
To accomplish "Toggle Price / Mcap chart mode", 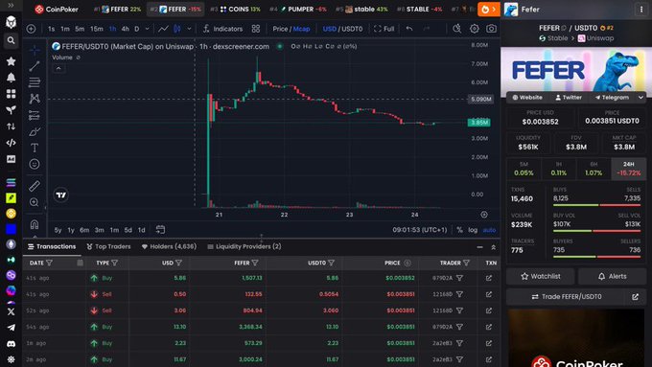I will point(291,29).
